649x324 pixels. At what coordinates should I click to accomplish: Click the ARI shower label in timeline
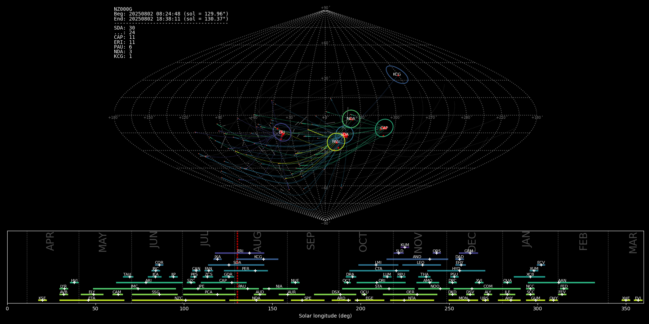(x=149, y=281)
